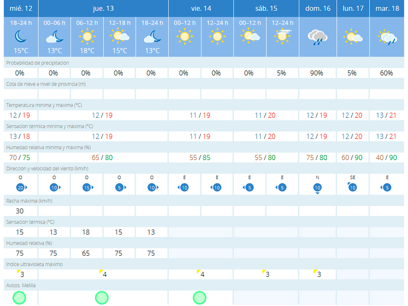The height and width of the screenshot is (306, 408).
Task: Click the east wind icon for mar. 18
Action: coord(386,187)
